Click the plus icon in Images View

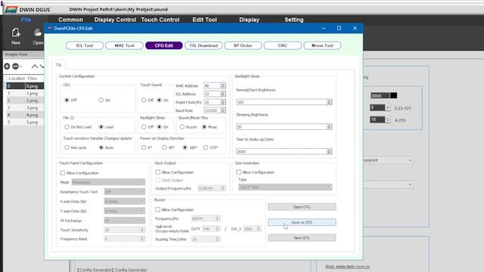7,66
